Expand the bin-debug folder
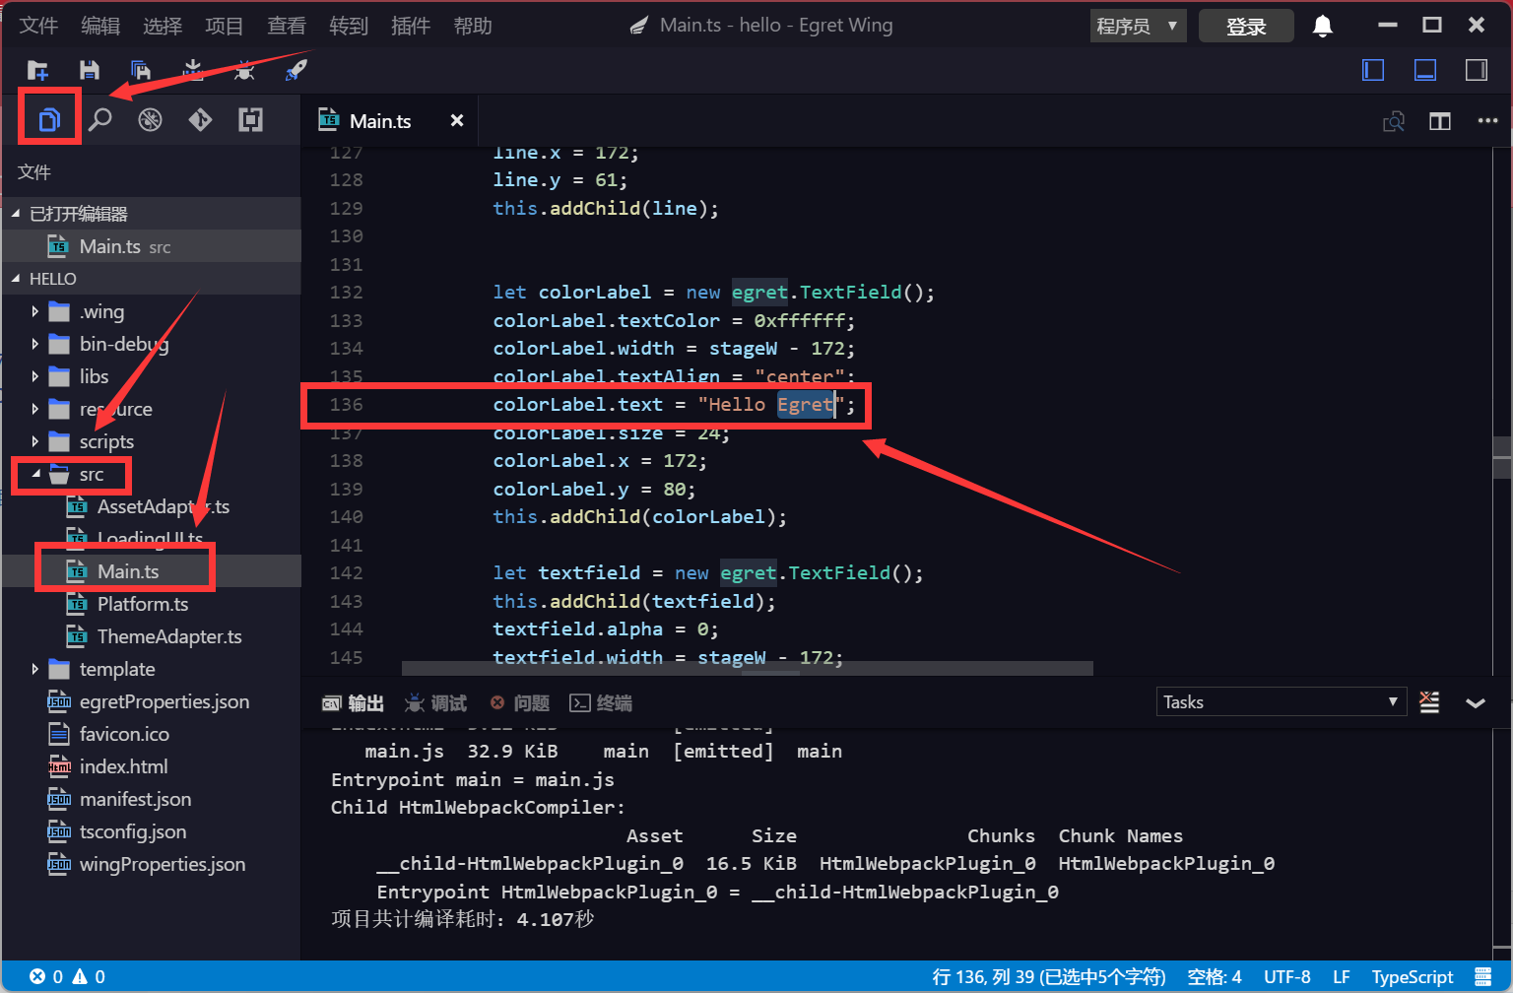Image resolution: width=1513 pixels, height=993 pixels. point(34,344)
